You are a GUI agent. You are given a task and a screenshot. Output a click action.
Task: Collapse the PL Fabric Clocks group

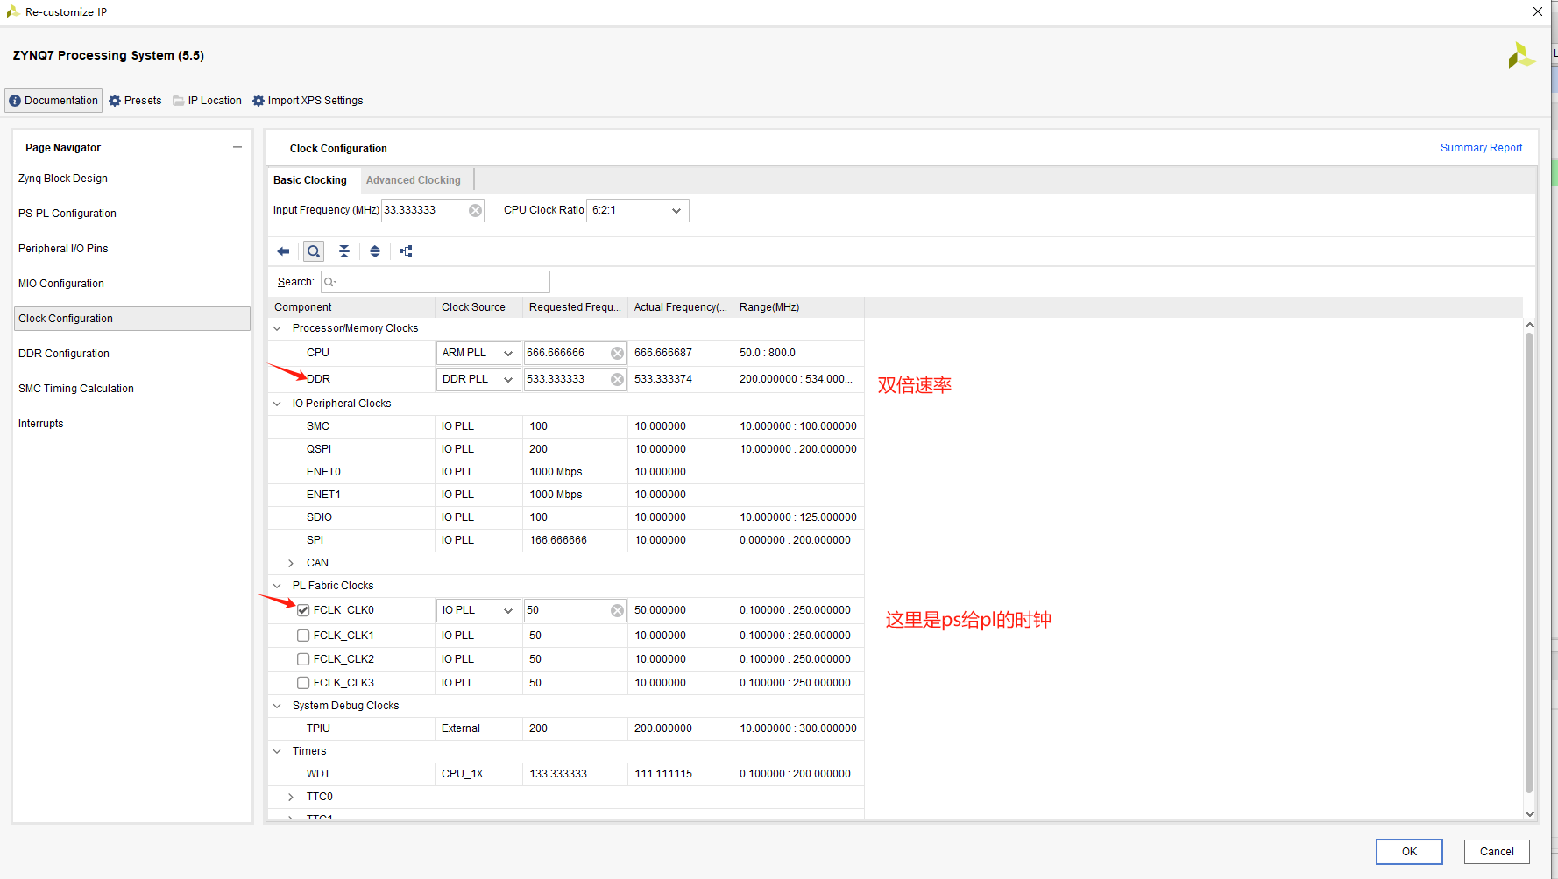(278, 586)
